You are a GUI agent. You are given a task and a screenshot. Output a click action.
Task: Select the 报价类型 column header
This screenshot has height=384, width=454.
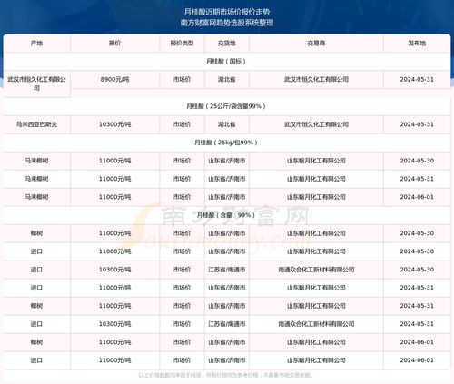[182, 44]
